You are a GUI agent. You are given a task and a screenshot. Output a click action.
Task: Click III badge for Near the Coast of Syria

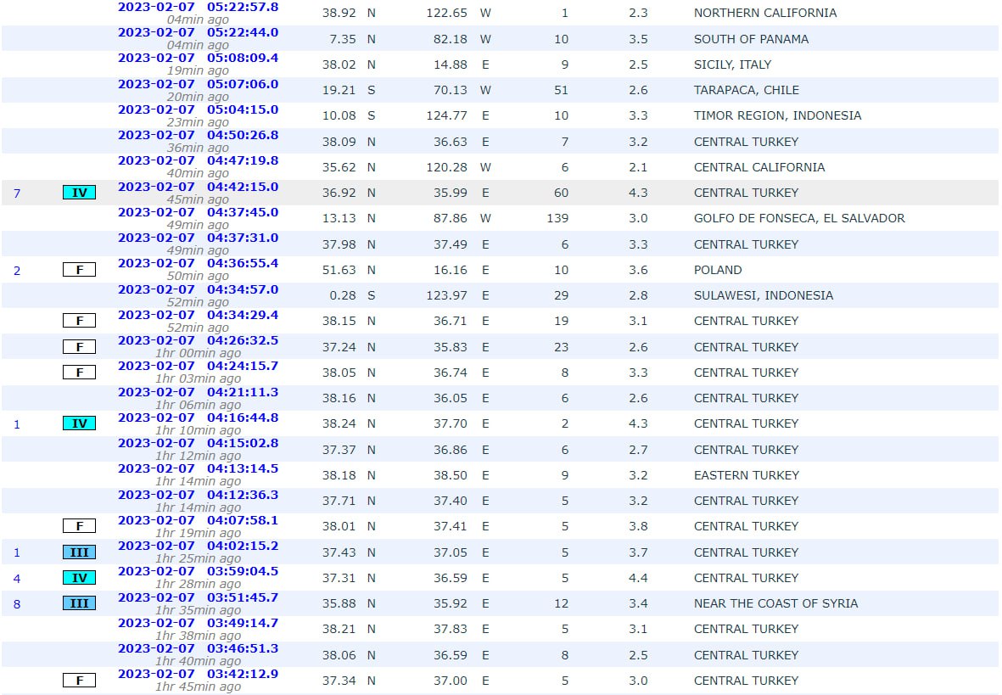pos(79,603)
